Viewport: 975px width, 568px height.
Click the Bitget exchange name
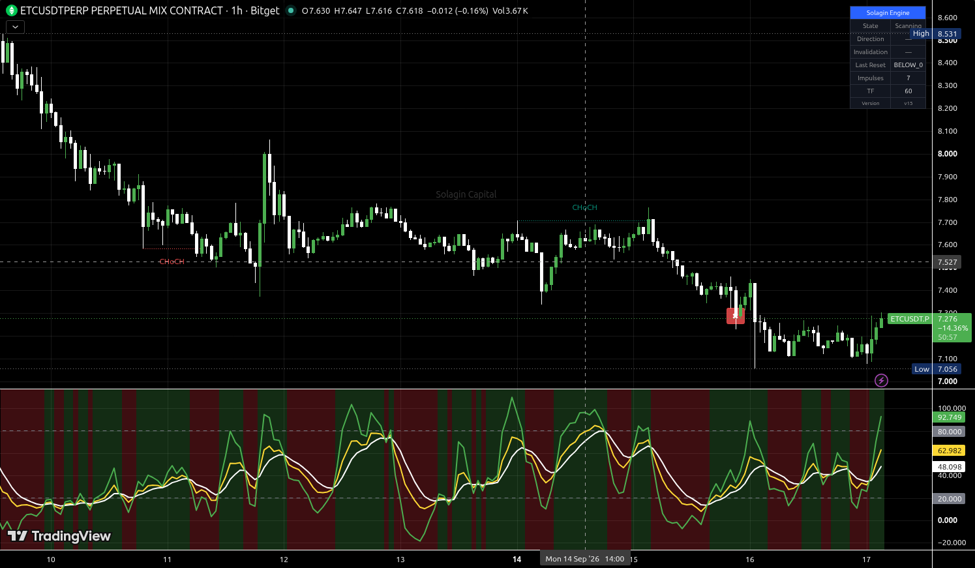(x=265, y=10)
